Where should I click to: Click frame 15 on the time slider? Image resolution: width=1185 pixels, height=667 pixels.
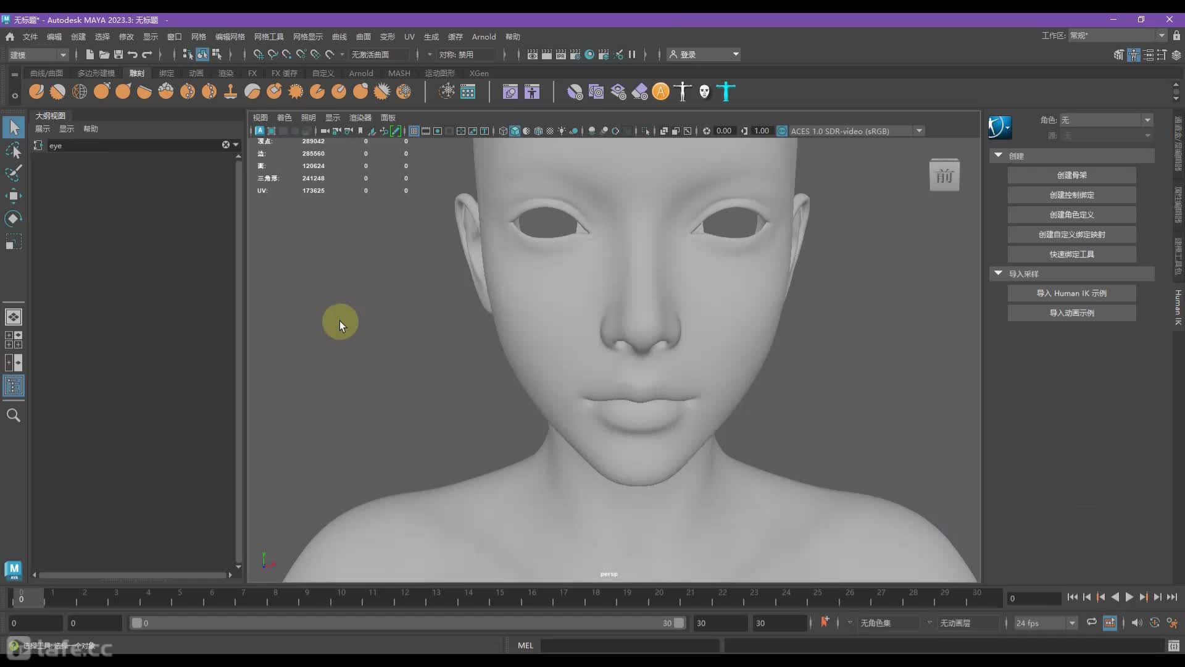click(500, 597)
